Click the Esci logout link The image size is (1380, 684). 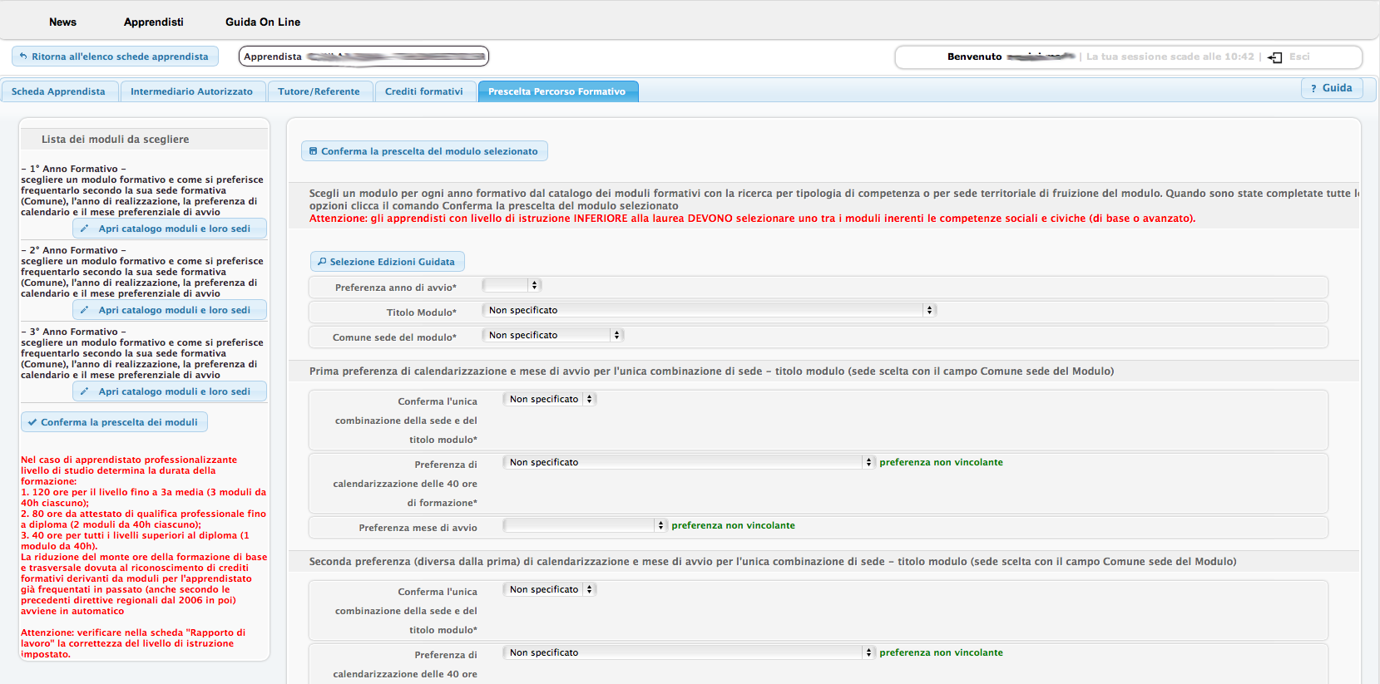click(1299, 57)
